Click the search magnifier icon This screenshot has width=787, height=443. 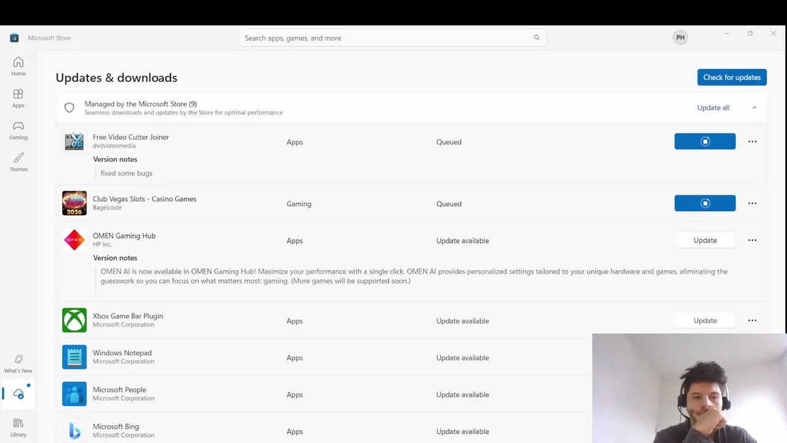point(537,38)
